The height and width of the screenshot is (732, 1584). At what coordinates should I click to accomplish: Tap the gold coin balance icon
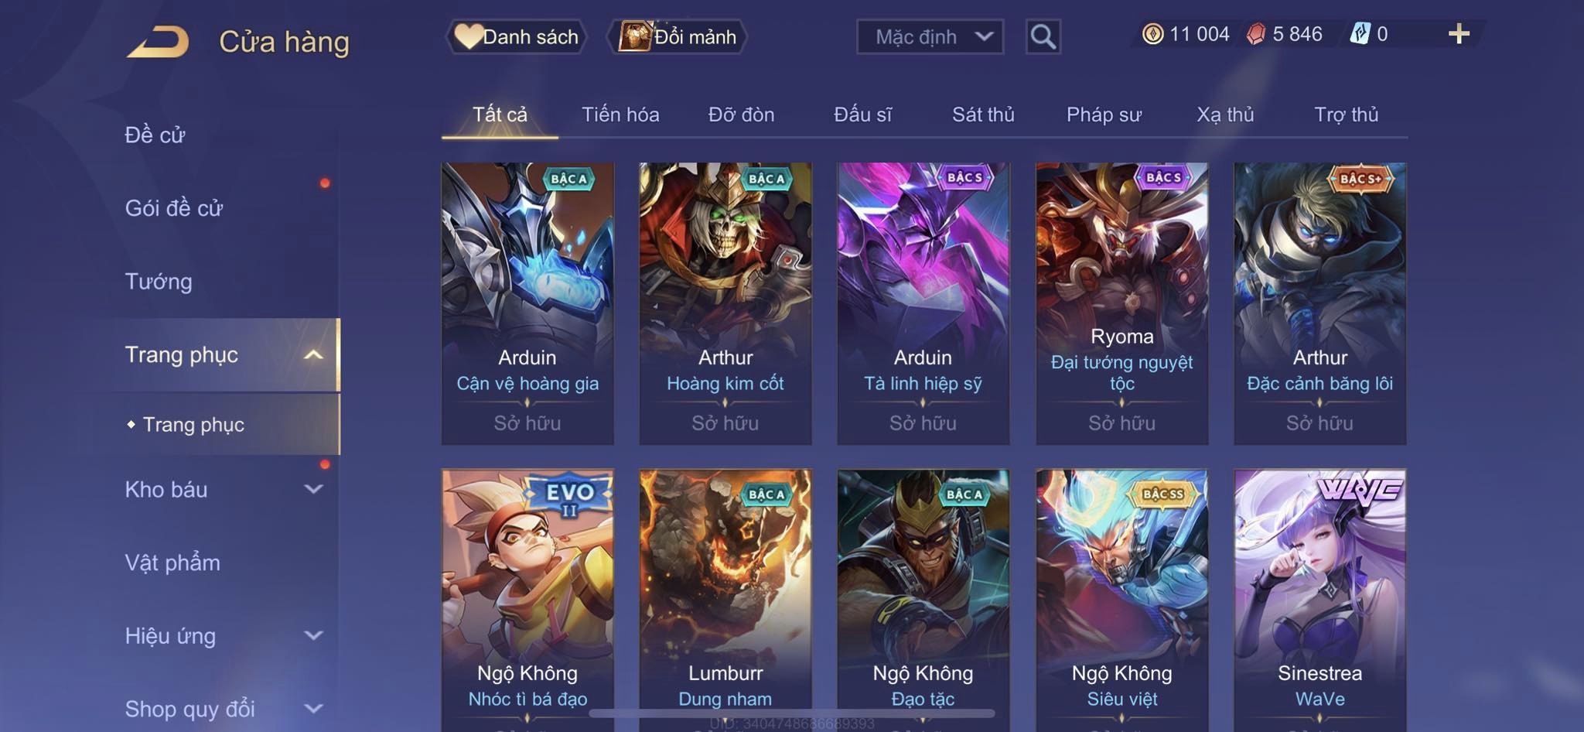(x=1152, y=34)
